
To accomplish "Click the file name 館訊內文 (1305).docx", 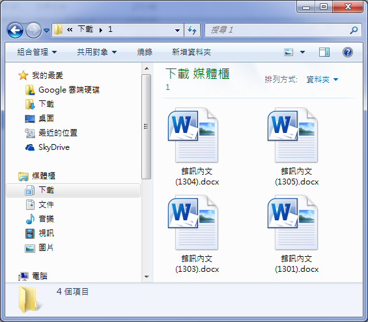I will (x=296, y=177).
